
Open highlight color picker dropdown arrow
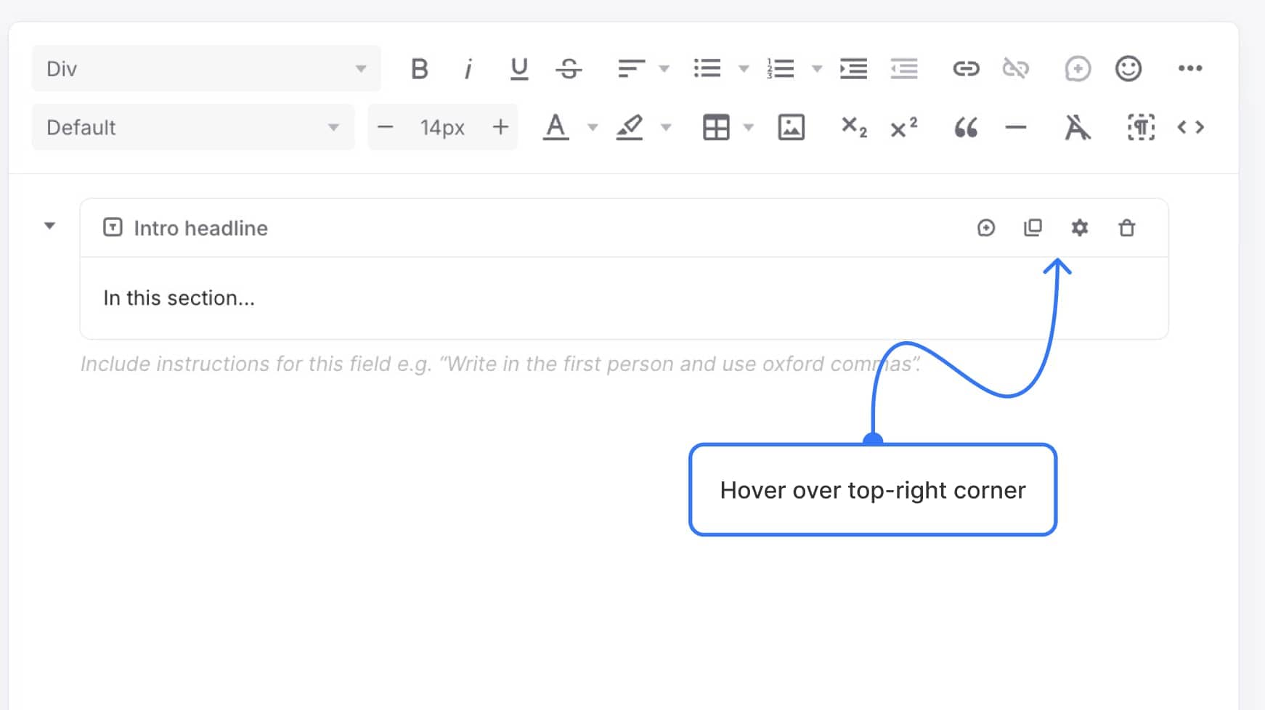[x=666, y=128]
